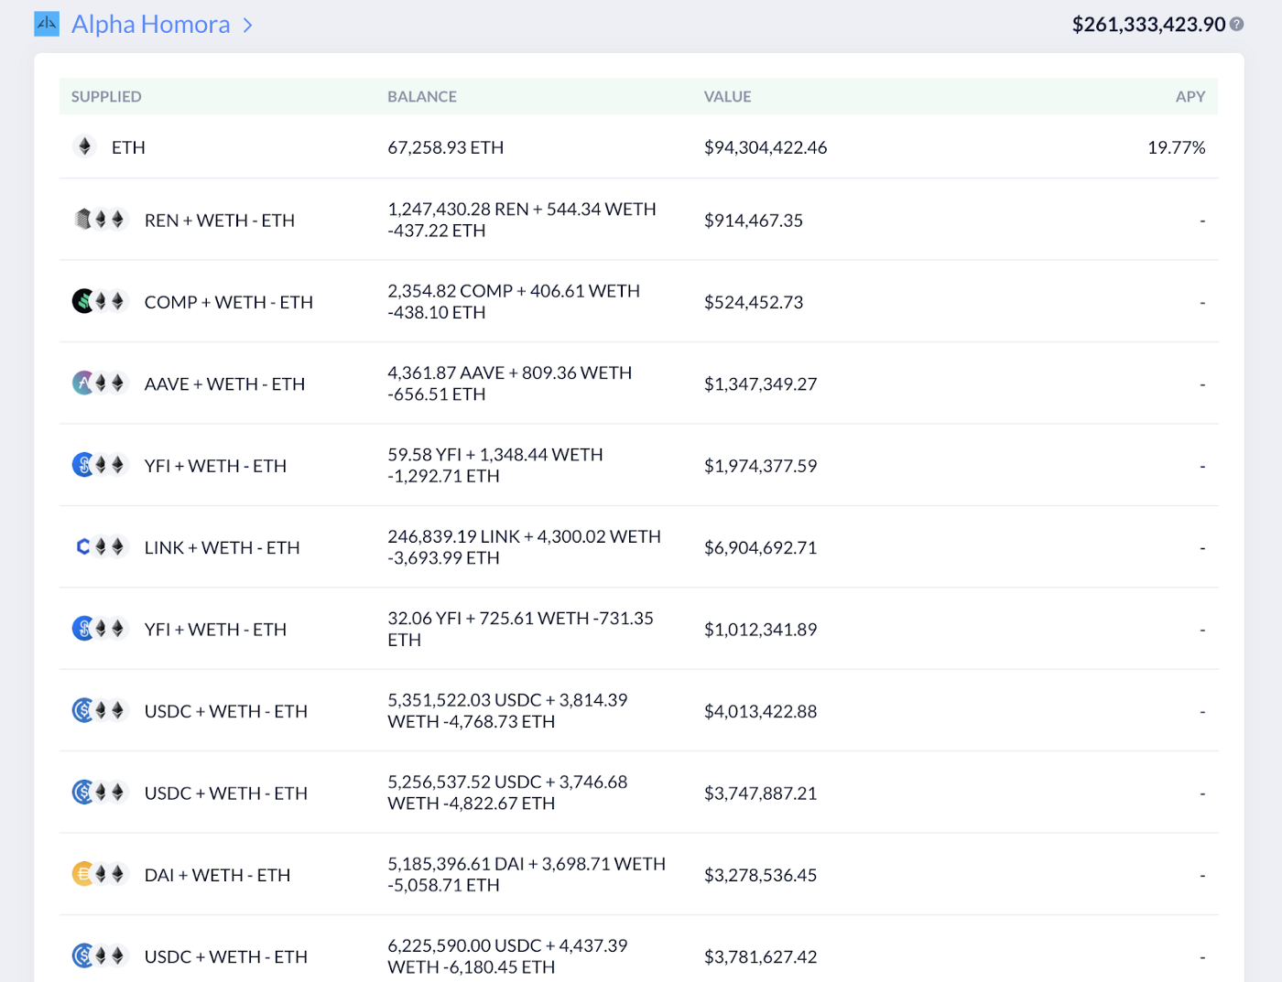Click the COMP token icon

click(x=83, y=301)
